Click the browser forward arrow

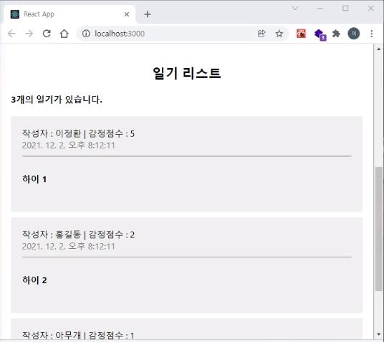[x=29, y=34]
